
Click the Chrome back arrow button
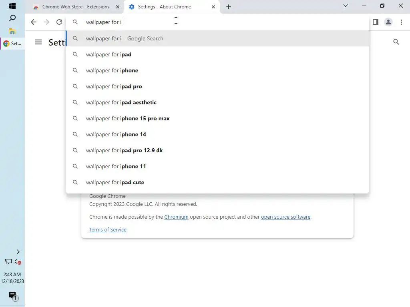pos(34,22)
